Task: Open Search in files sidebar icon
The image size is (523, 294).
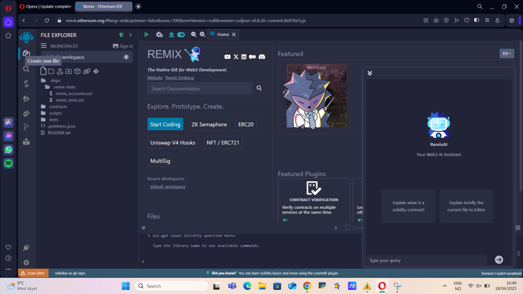Action: pyautogui.click(x=27, y=69)
